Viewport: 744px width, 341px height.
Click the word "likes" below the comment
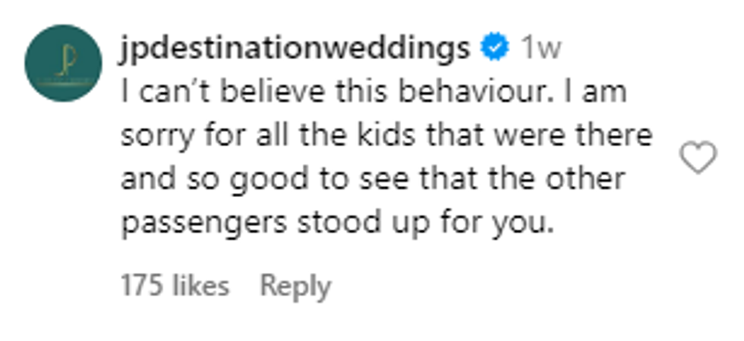[200, 286]
